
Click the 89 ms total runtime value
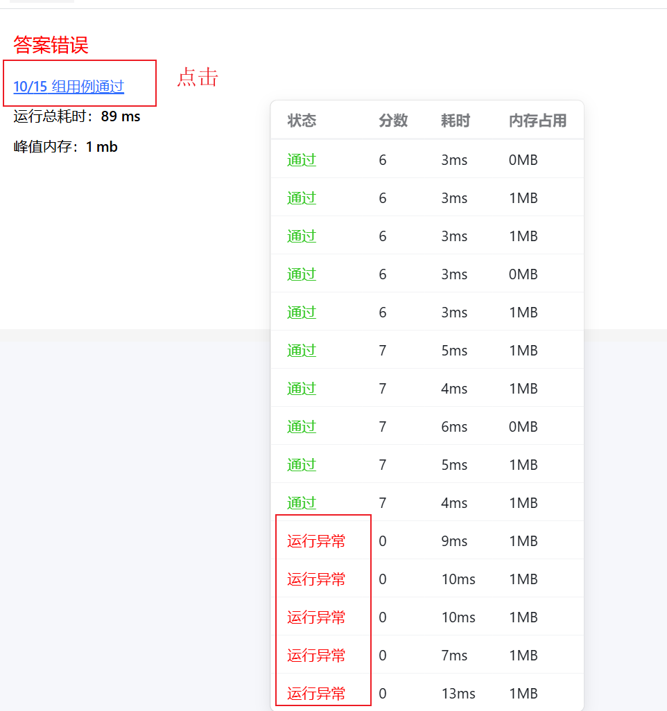[121, 116]
